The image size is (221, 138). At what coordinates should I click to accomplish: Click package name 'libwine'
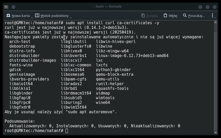coord(104,46)
